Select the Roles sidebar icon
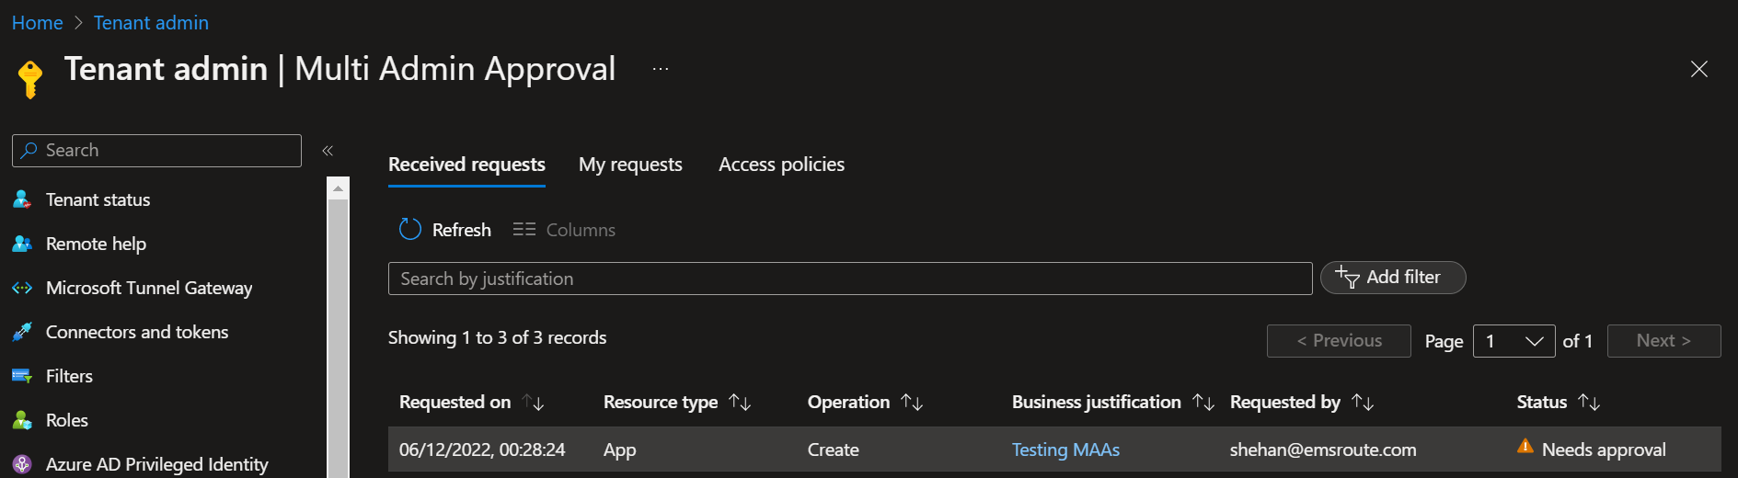Viewport: 1738px width, 478px height. (22, 420)
